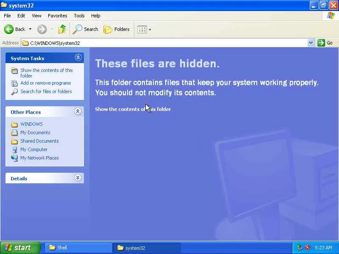Go up one folder level icon
Viewport: 339px width, 254px height.
(62, 29)
